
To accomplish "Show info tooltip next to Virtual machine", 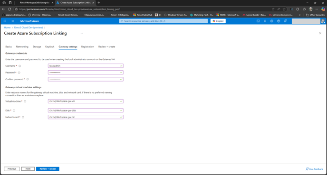I will tap(25, 101).
